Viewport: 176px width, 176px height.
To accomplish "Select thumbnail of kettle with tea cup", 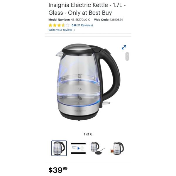I will click(x=117, y=148).
